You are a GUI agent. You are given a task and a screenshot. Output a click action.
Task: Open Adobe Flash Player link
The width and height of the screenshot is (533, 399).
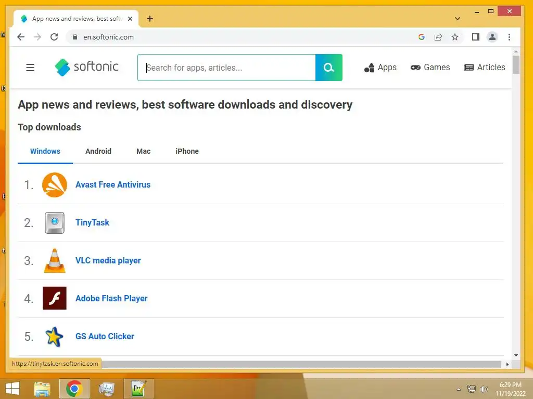click(111, 299)
